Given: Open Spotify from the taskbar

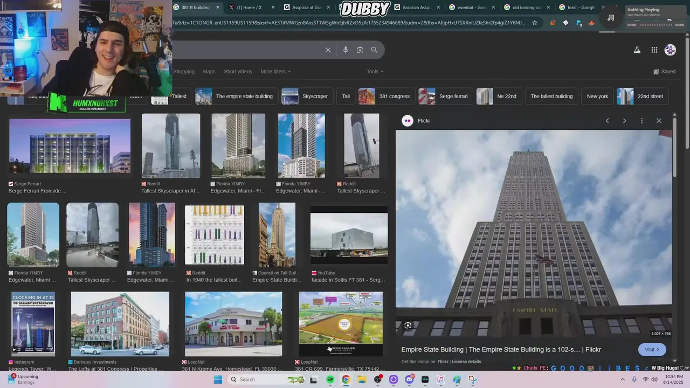Looking at the screenshot, I should tap(330, 380).
